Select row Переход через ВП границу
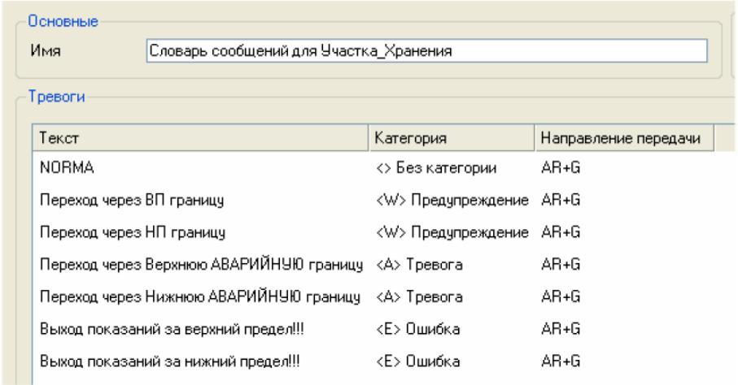Screen dimensions: 738x385 point(383,201)
